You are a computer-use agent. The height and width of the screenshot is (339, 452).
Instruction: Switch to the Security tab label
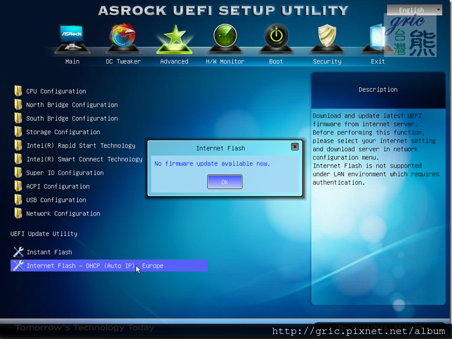click(x=327, y=61)
